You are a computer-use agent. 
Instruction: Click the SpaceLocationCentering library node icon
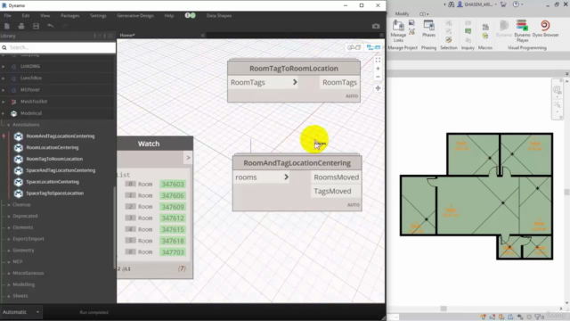tap(18, 182)
